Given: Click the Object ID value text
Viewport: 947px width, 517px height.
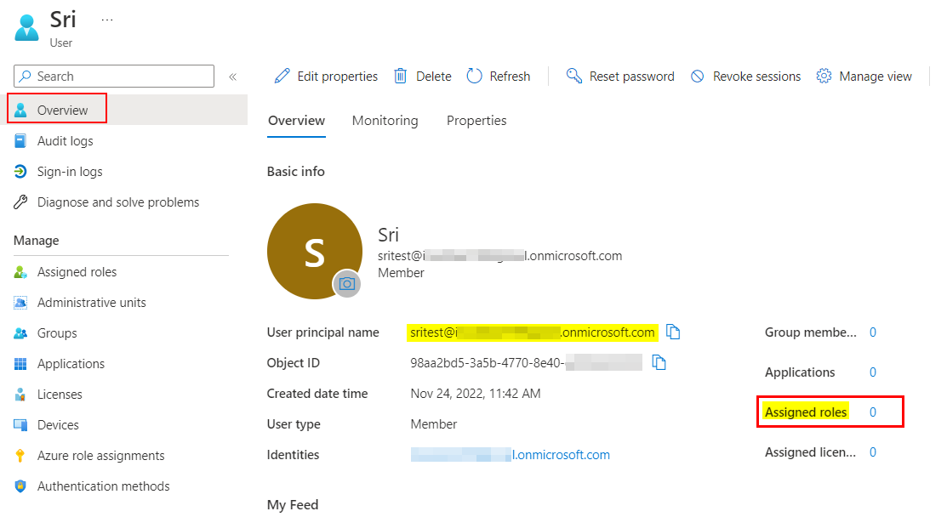Looking at the screenshot, I should tap(526, 362).
